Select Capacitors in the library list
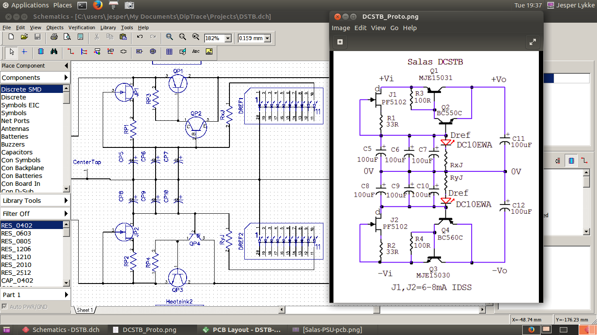Image resolution: width=597 pixels, height=335 pixels. click(x=31, y=152)
